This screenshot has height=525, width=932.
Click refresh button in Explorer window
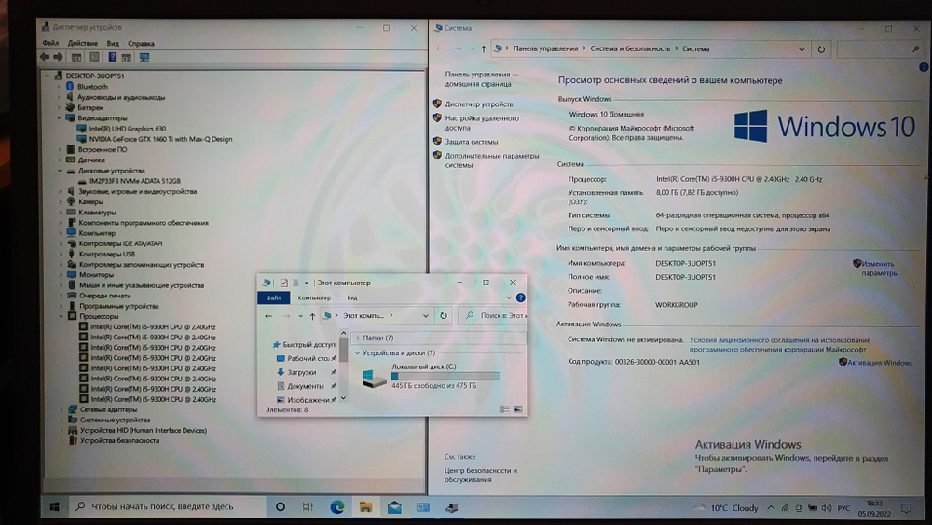click(x=444, y=316)
